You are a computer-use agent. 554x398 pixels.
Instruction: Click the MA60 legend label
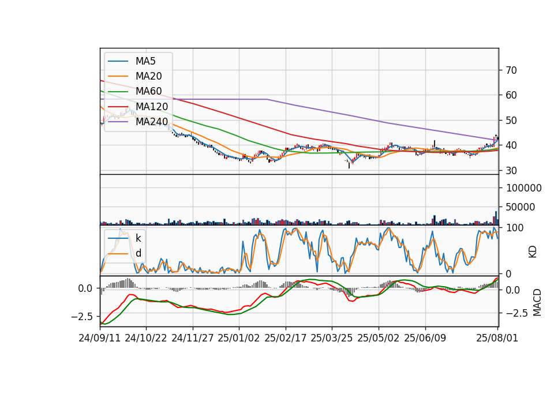coord(149,92)
